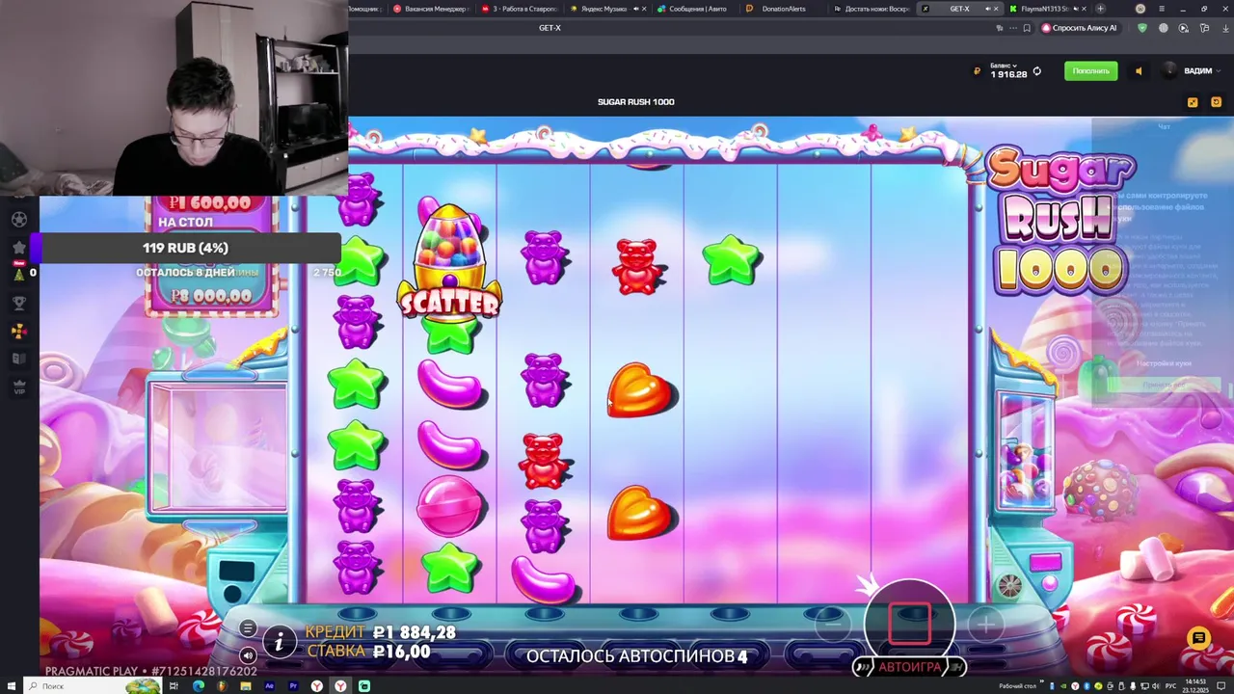Open the browser menu hamburger in the title bar
This screenshot has height=694, width=1234.
coord(1162,9)
